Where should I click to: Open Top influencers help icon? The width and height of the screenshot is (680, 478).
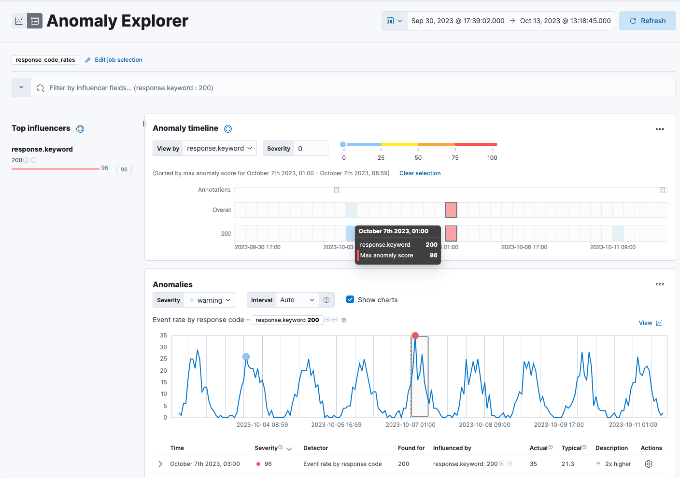(x=80, y=129)
